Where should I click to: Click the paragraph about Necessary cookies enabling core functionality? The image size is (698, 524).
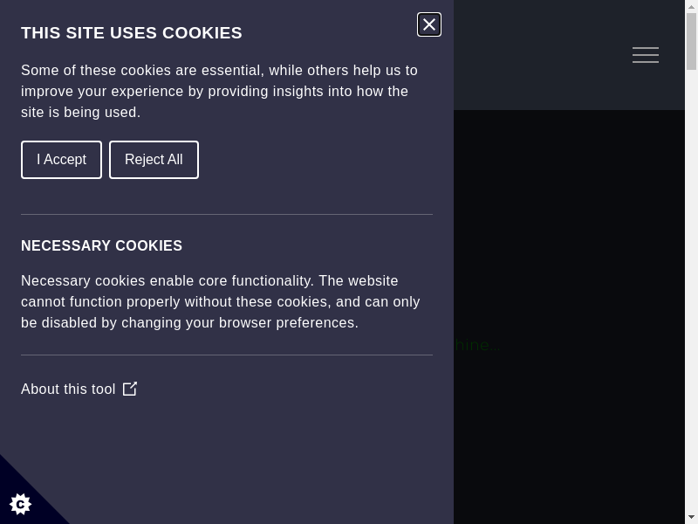coord(220,301)
